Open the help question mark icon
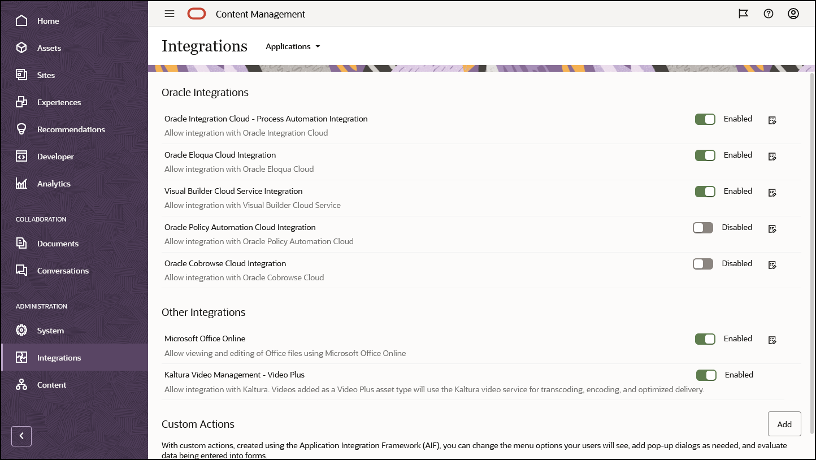816x460 pixels. [x=769, y=14]
